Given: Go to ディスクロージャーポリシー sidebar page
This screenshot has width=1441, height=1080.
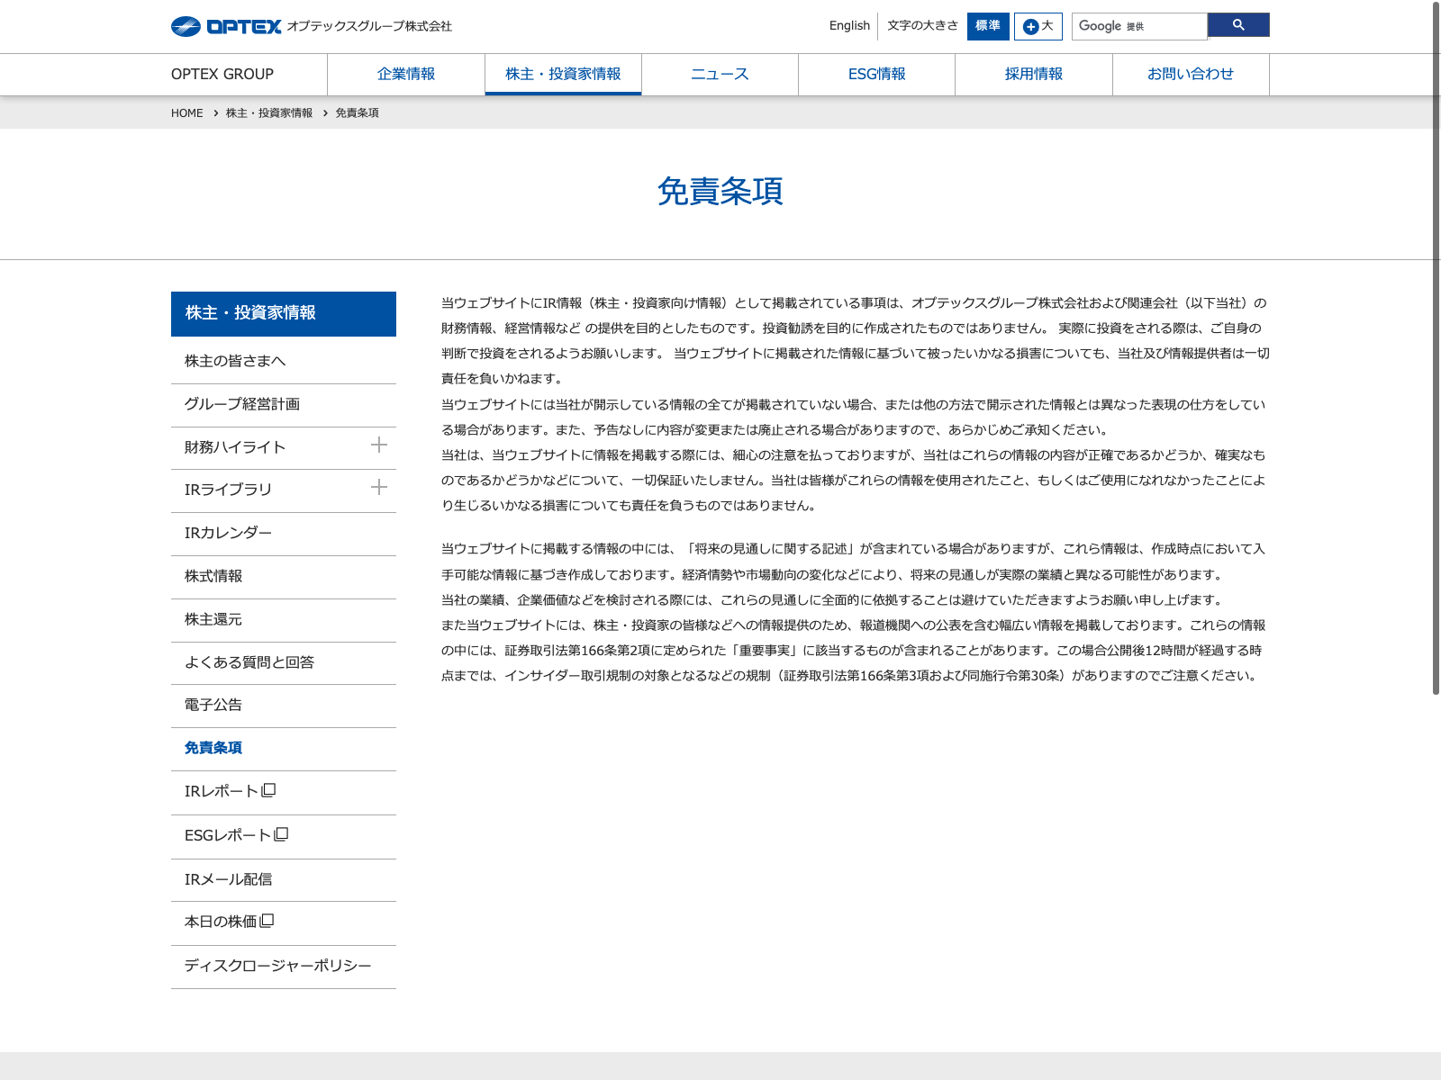Looking at the screenshot, I should [x=277, y=966].
